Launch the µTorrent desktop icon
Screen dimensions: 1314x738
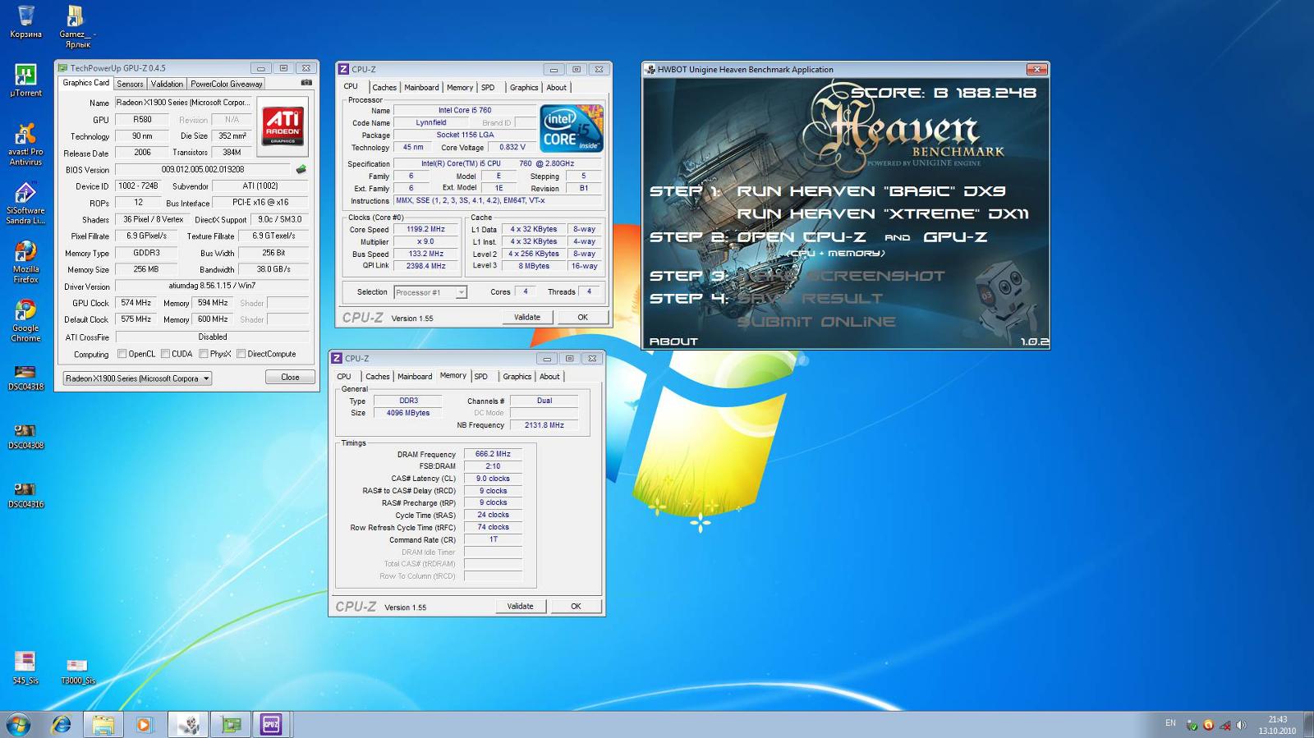click(25, 80)
